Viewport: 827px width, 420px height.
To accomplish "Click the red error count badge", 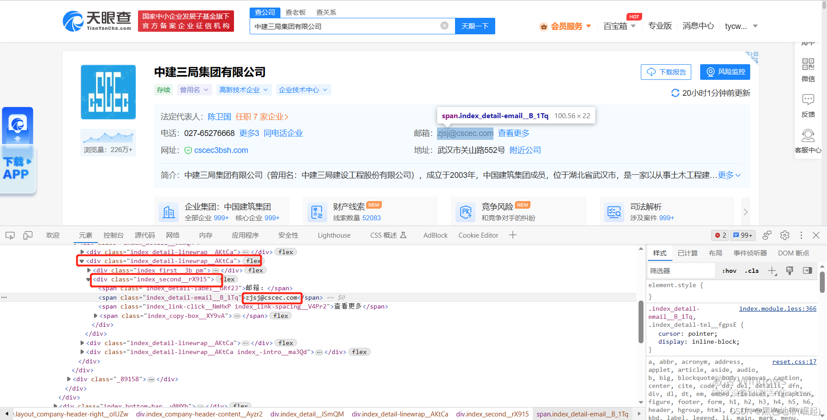I will click(720, 235).
